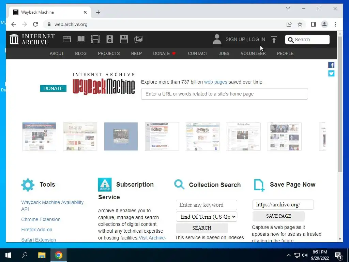Viewport: 349px width, 262px height.
Task: Open the Internet Archive home logo
Action: tap(32, 39)
